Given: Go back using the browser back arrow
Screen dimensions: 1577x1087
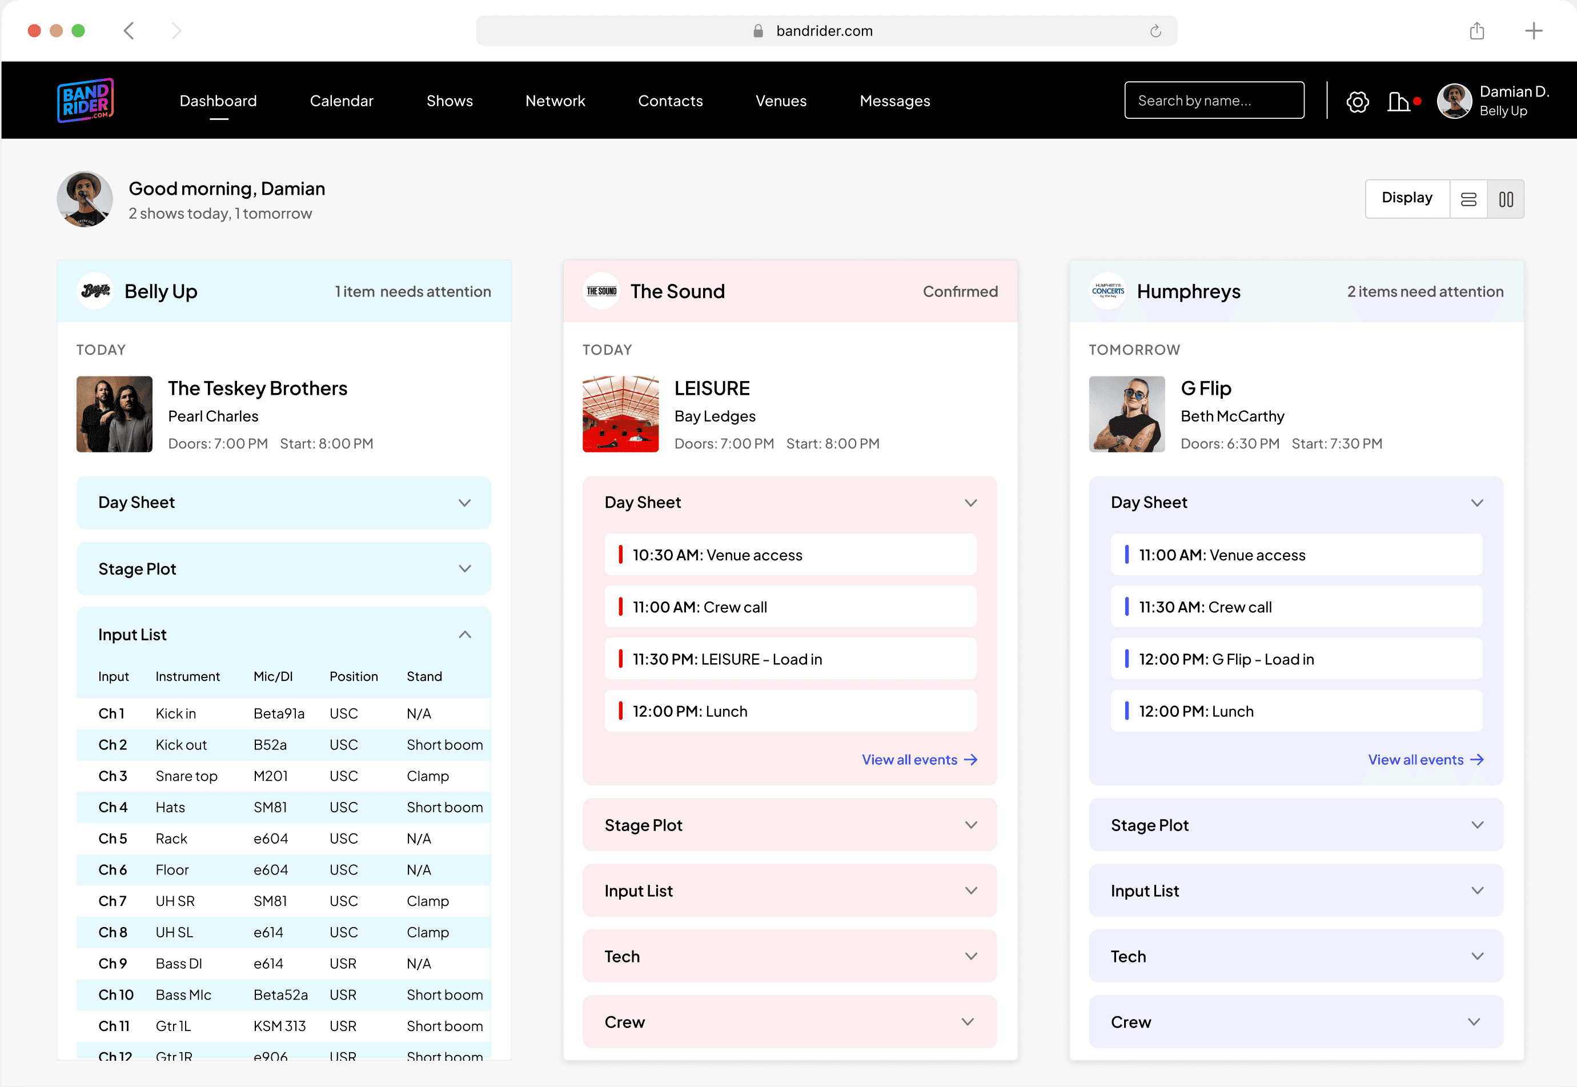Looking at the screenshot, I should (x=129, y=31).
